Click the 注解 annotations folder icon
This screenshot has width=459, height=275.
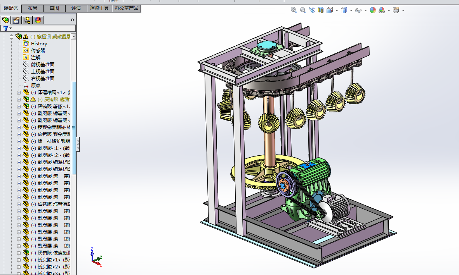(26, 57)
